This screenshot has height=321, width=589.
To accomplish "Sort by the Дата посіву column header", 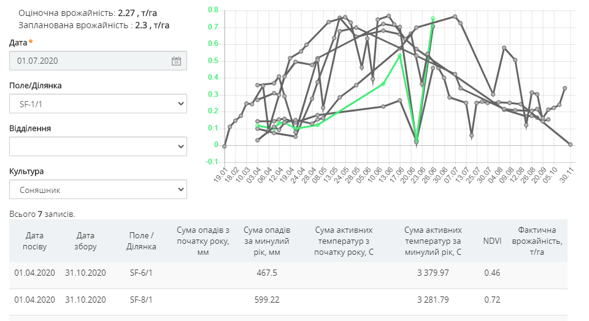I will coord(35,241).
